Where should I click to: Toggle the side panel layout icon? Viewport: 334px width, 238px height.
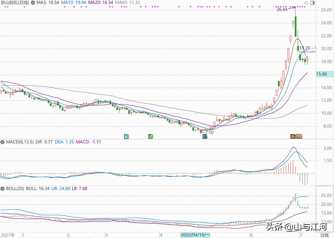[x=312, y=3]
